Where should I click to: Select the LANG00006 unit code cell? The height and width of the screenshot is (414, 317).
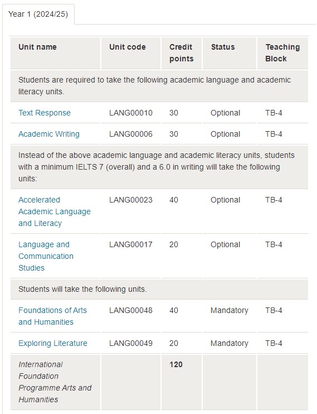point(131,134)
